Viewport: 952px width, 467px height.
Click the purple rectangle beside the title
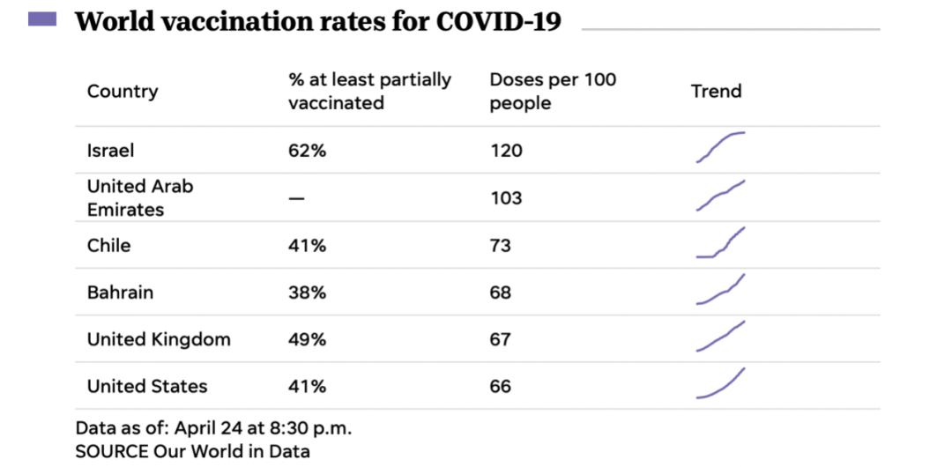42,19
